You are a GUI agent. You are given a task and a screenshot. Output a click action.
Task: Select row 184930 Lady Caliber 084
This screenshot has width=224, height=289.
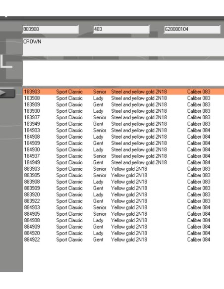123,149
